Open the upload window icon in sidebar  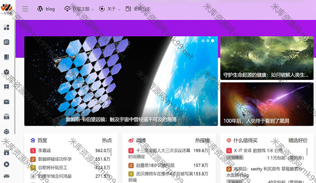click(x=6, y=153)
